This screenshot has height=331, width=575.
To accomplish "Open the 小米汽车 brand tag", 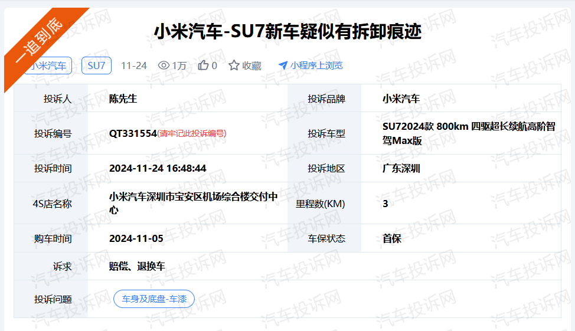I will [48, 65].
